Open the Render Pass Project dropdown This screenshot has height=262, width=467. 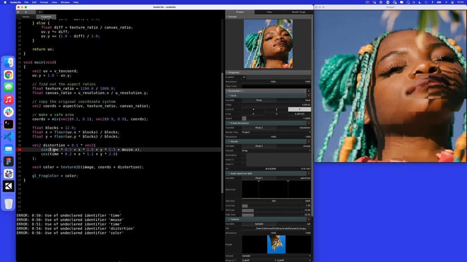(x=276, y=132)
